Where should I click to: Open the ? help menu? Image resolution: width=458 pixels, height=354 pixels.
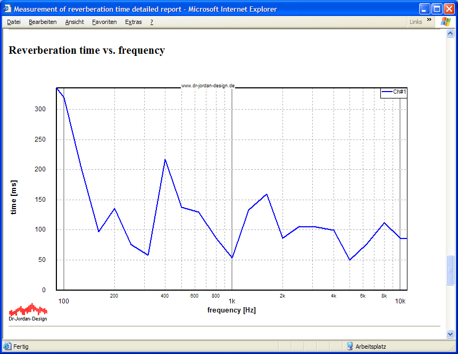(x=152, y=22)
